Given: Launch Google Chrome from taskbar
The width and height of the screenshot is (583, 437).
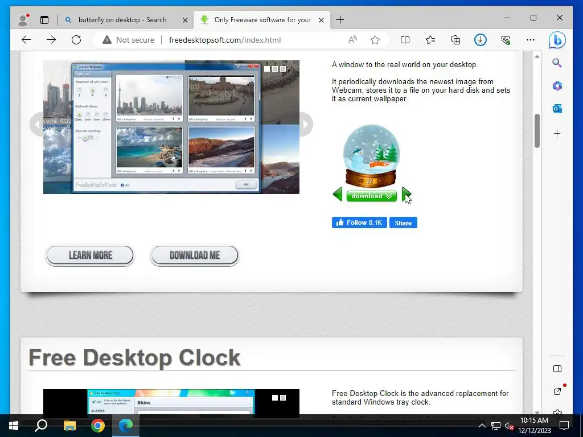Looking at the screenshot, I should point(98,426).
